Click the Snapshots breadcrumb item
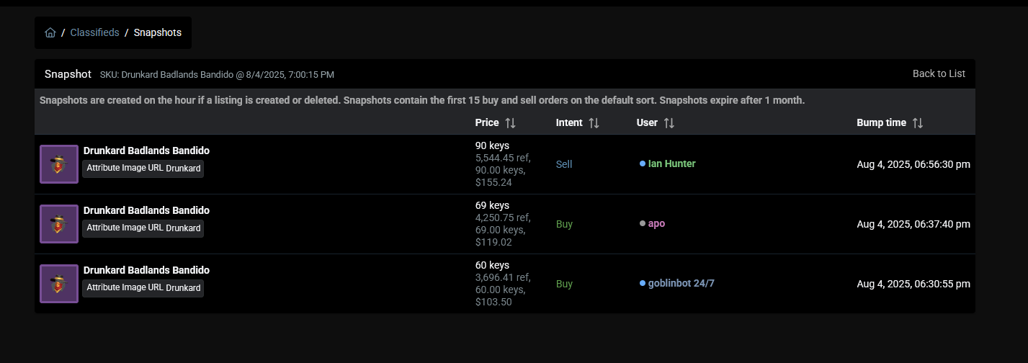 point(158,32)
